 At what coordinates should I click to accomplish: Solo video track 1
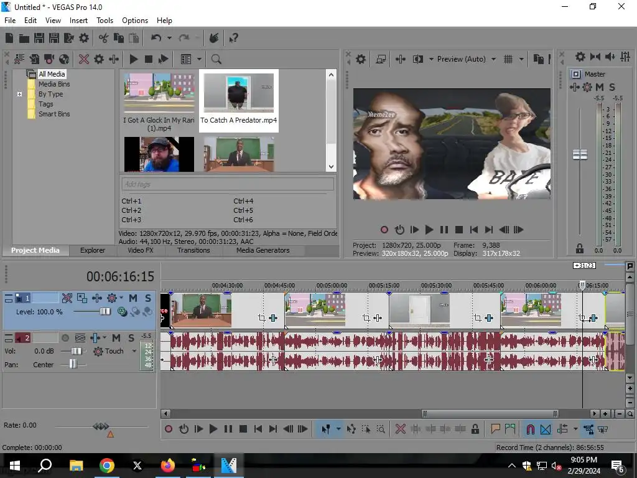point(148,298)
